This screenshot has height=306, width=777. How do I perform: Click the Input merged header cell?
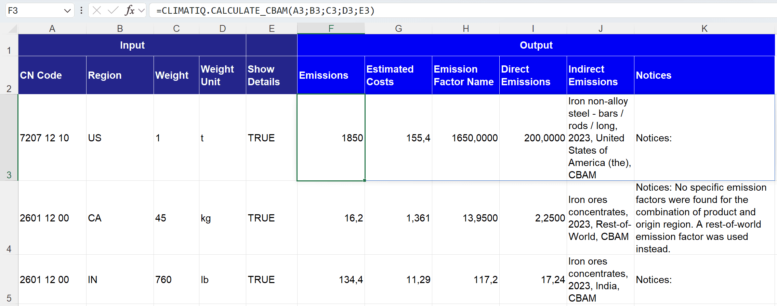coord(132,45)
